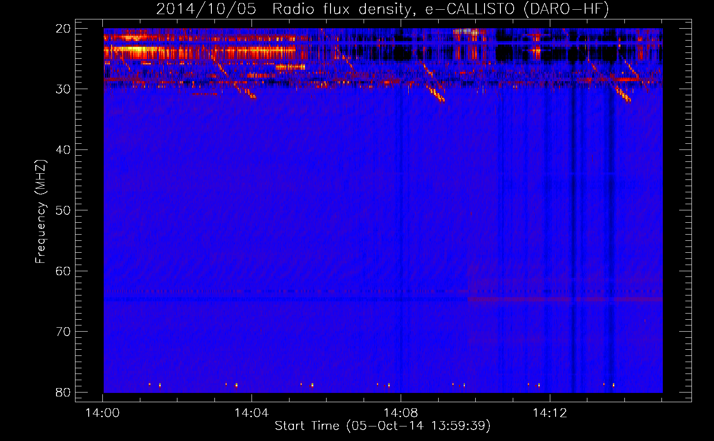This screenshot has height=441, width=714.
Task: Click the 14:12 time tick label
Action: pos(550,413)
